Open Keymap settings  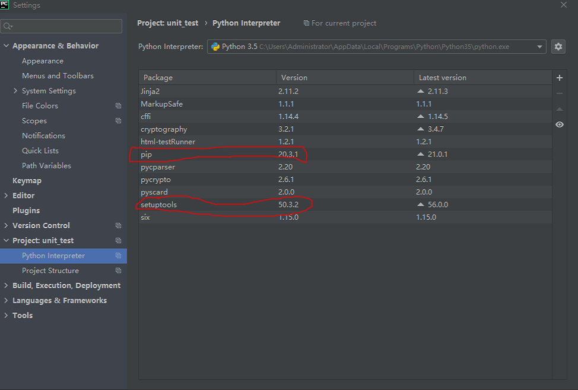pos(27,181)
